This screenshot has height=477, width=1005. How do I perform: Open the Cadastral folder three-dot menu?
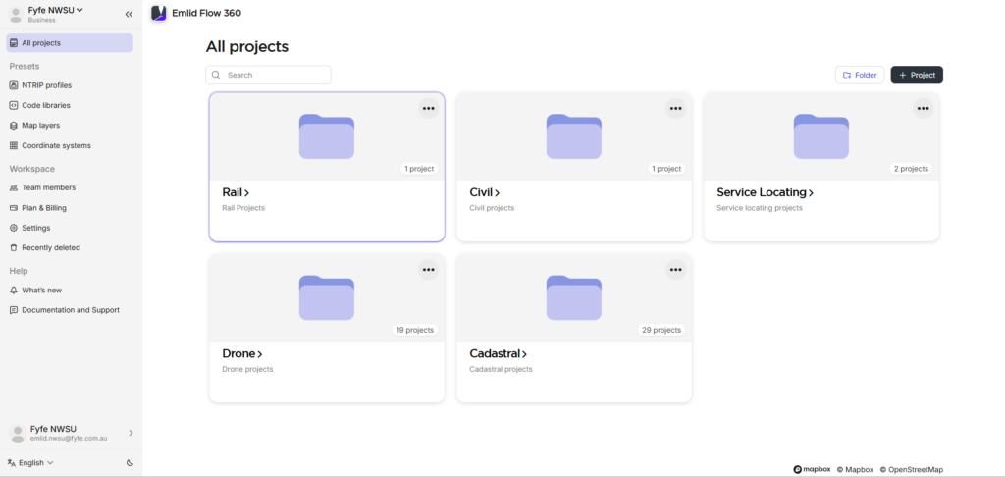click(x=675, y=270)
